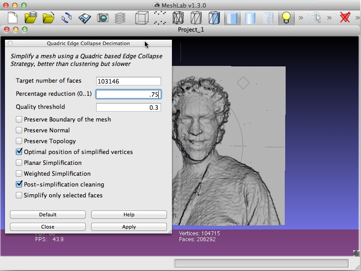This screenshot has height=271, width=361.
Task: Click the FPS: 43.9 readout
Action: [49, 239]
